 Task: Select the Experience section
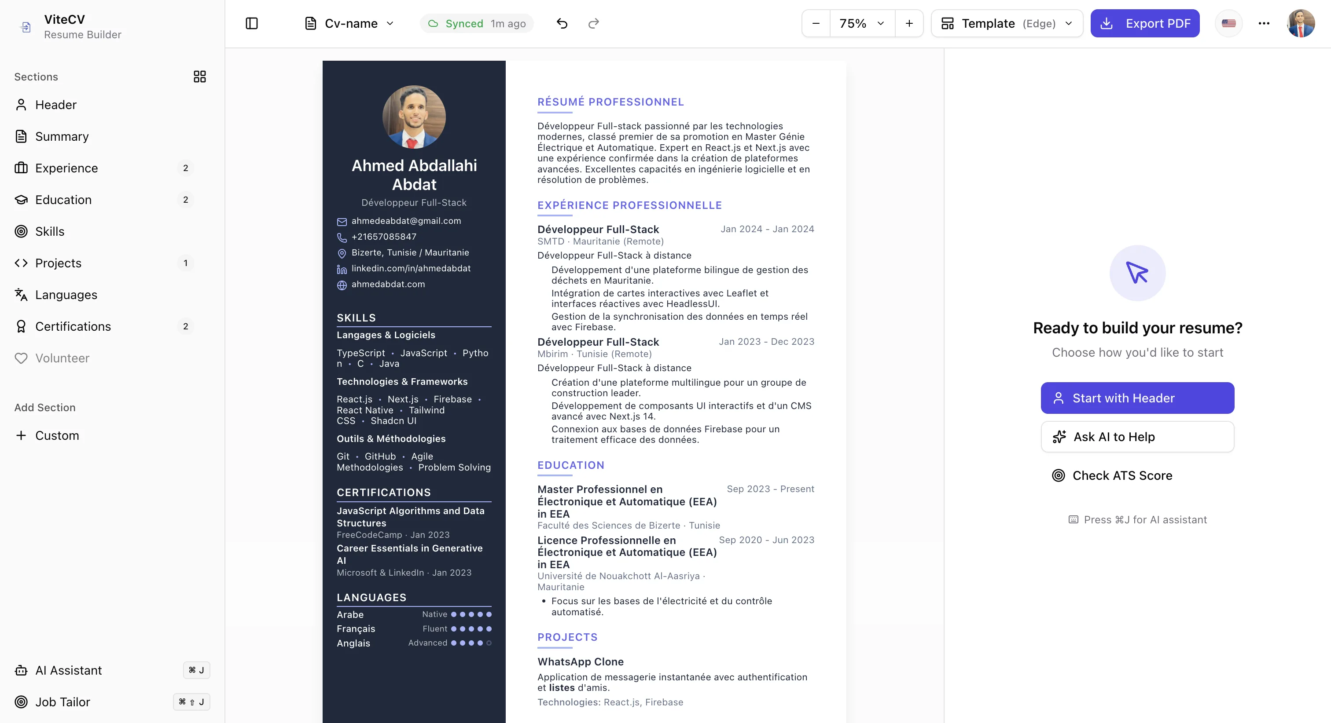click(x=66, y=168)
